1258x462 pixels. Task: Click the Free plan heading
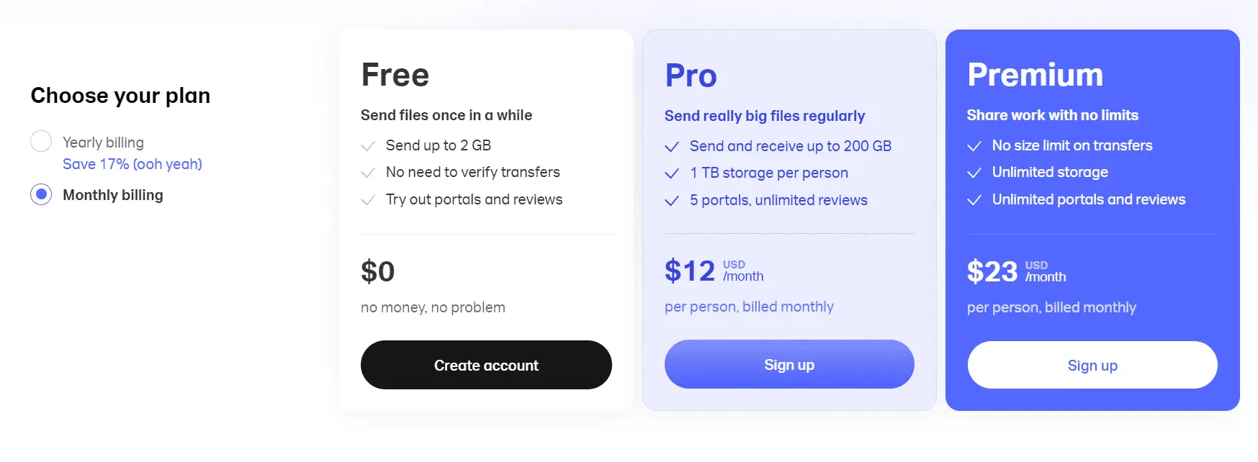[x=395, y=74]
